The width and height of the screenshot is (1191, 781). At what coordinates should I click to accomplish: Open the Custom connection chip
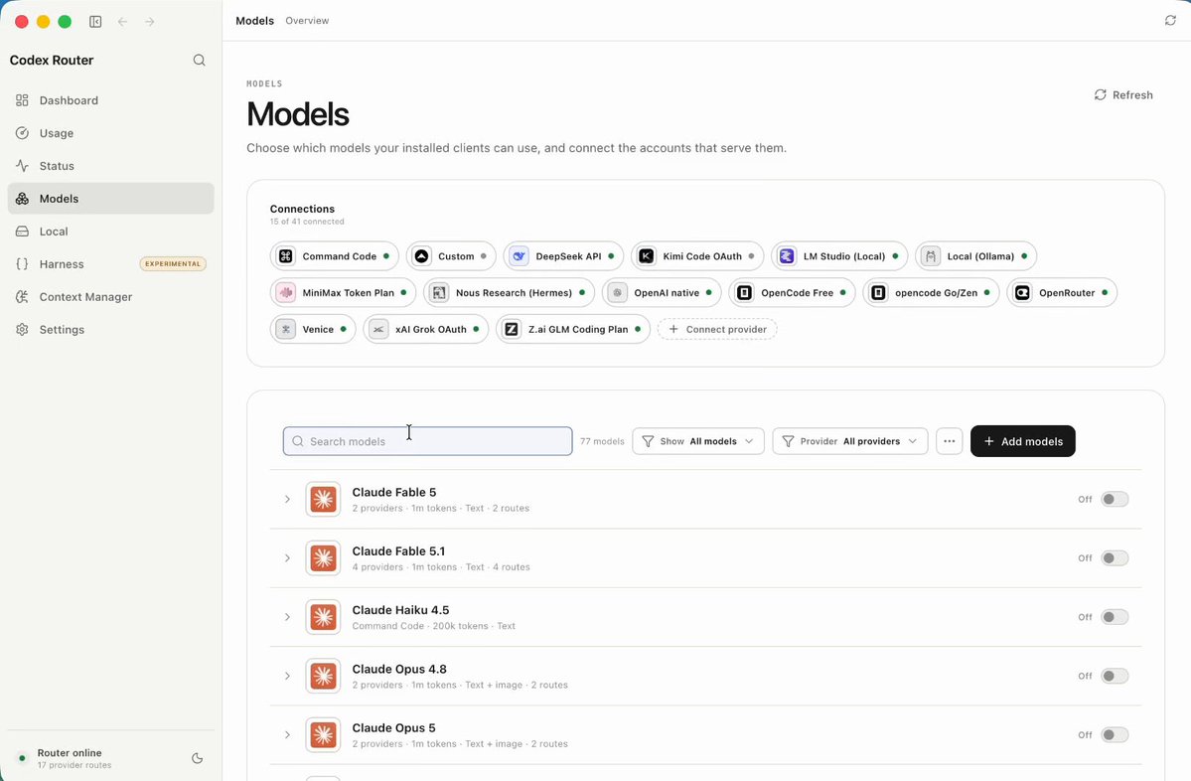(x=451, y=256)
